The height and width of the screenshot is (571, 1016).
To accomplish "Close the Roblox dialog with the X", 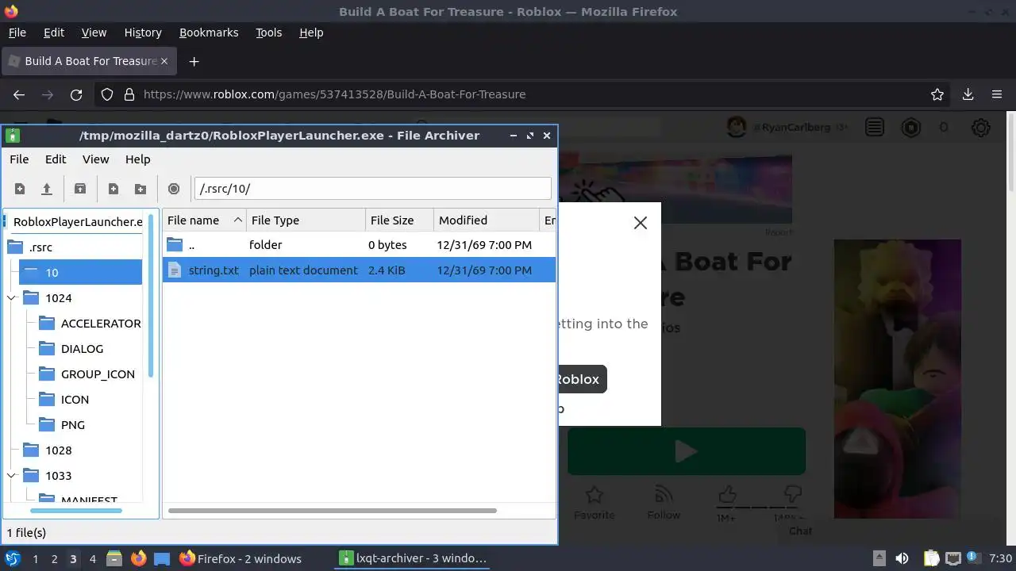I will (641, 223).
